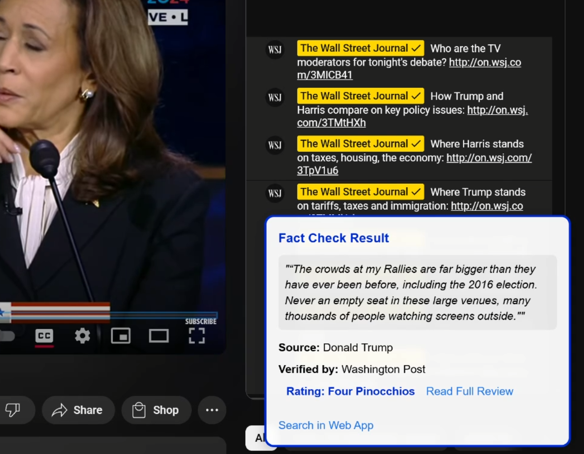
Task: Click the Fact Check Result heading
Action: pyautogui.click(x=334, y=238)
